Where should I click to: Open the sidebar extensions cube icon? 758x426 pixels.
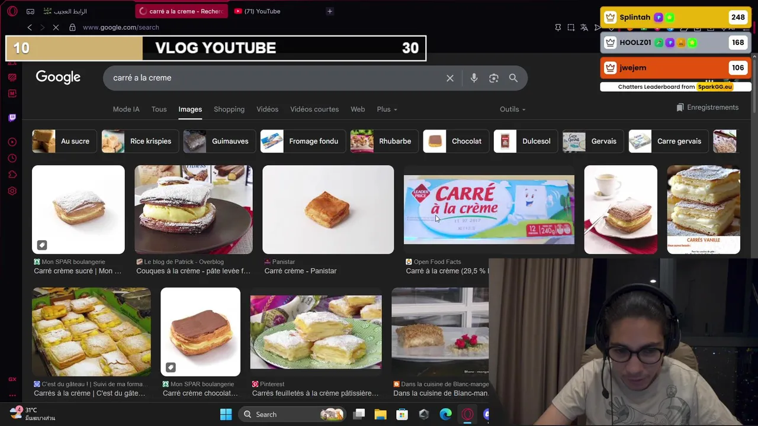pyautogui.click(x=12, y=175)
